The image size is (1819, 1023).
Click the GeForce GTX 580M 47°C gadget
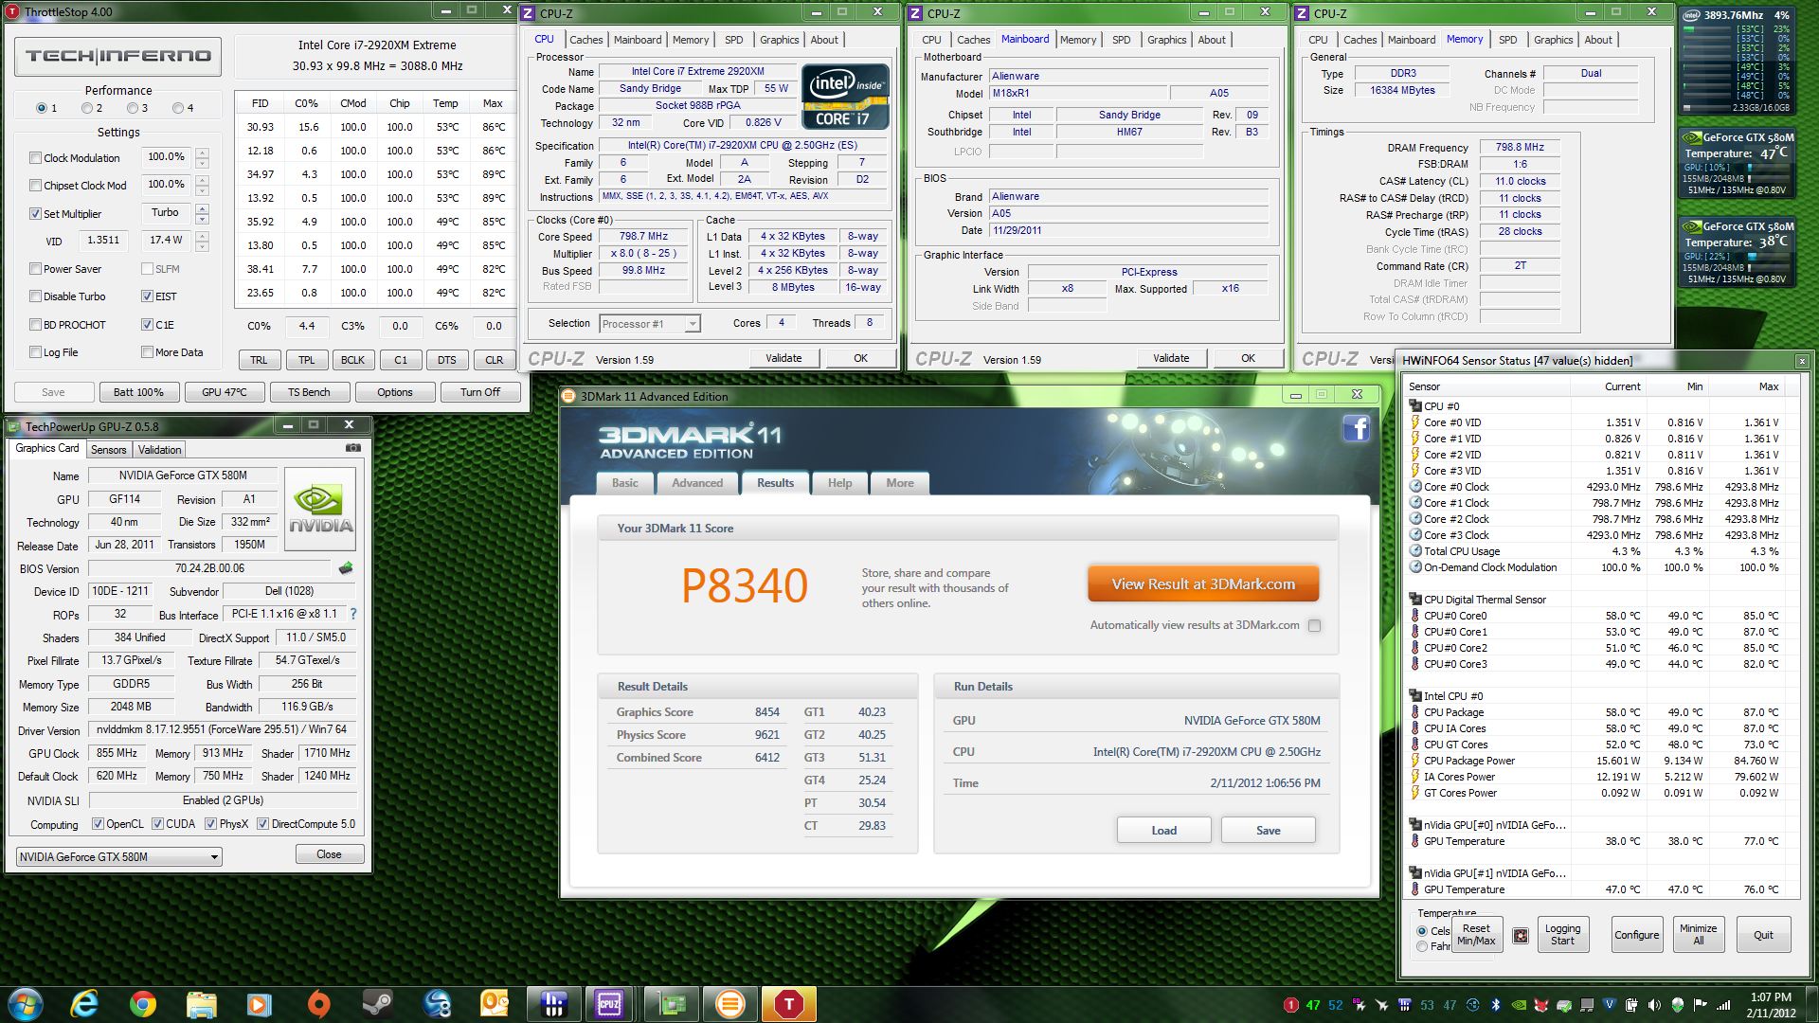(1738, 164)
